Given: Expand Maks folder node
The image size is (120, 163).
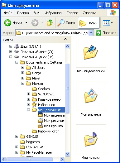Looking at the screenshot, I should click(x=22, y=78).
